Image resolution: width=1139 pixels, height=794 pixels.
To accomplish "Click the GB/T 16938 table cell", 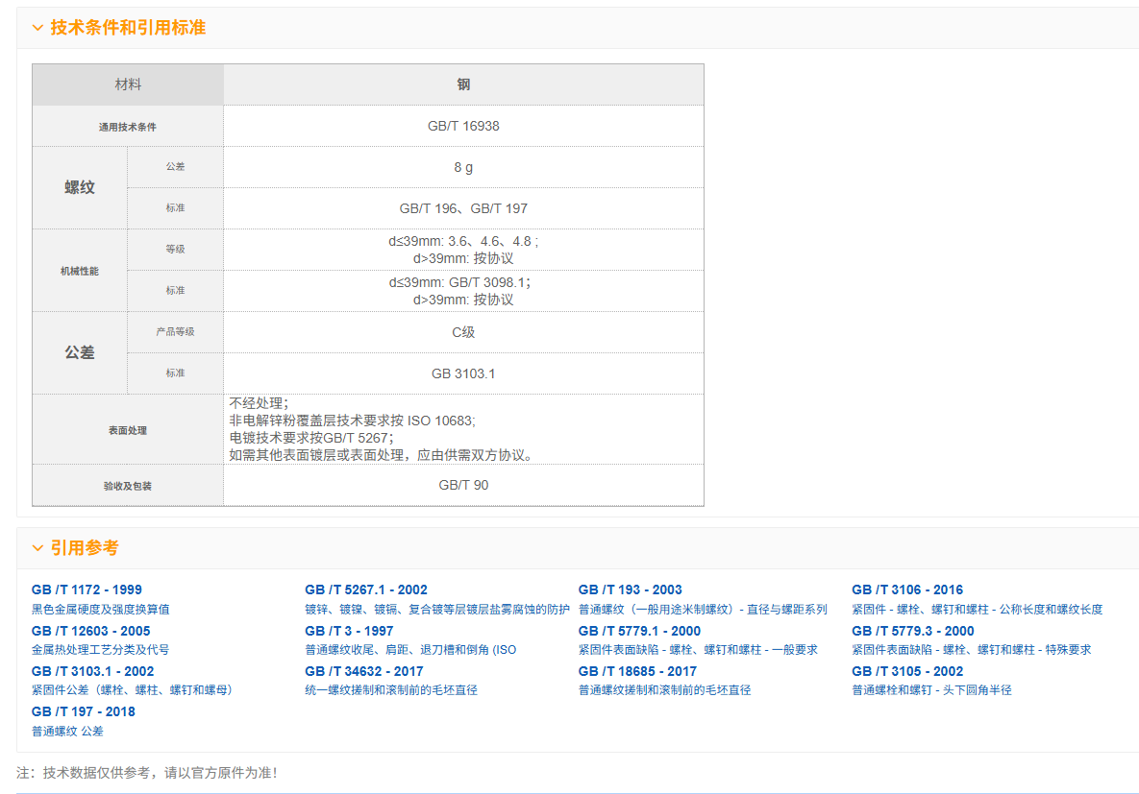I will [x=463, y=126].
